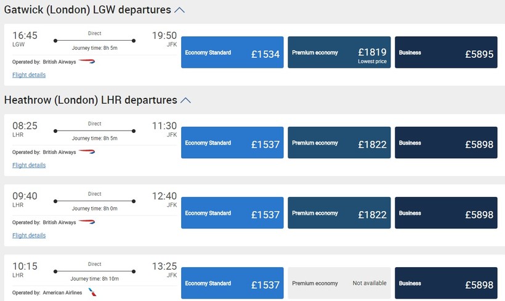505x301 pixels.
Task: Pick Economy Standard £1537 on 09:40 flight
Action: 232,213
